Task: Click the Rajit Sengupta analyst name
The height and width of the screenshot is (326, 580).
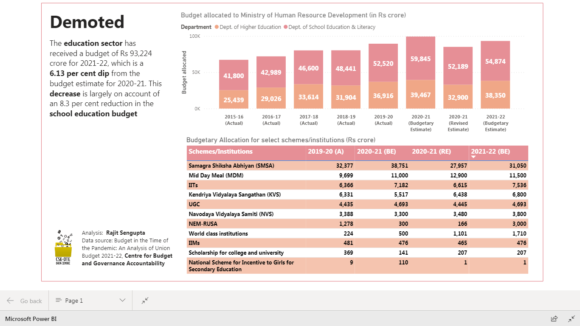Action: coord(125,233)
